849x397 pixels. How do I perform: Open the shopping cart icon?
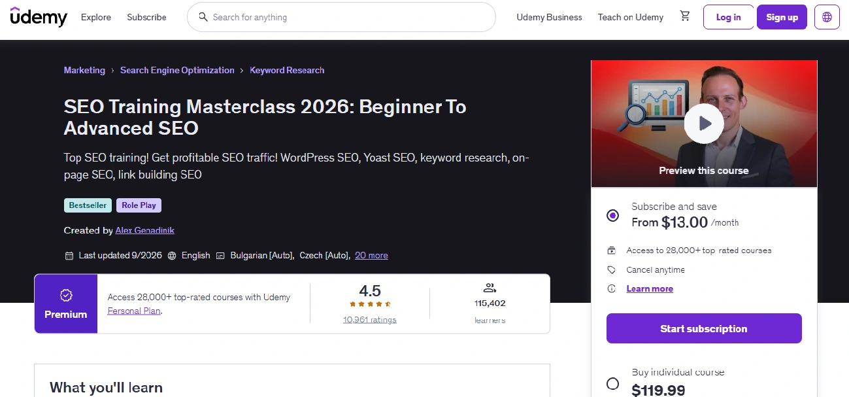pos(685,16)
